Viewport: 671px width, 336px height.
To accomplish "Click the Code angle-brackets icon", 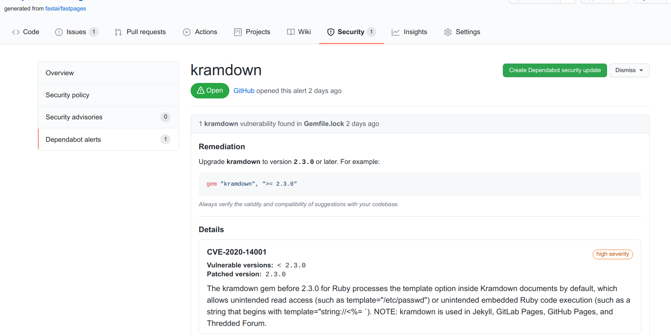I will pyautogui.click(x=15, y=32).
